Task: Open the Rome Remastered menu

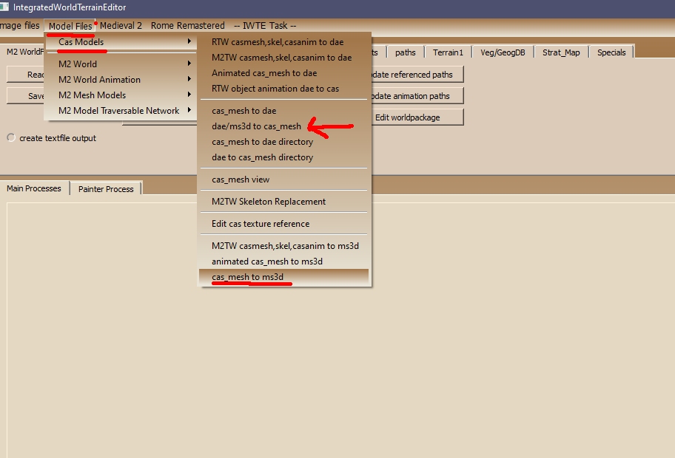Action: (x=188, y=26)
